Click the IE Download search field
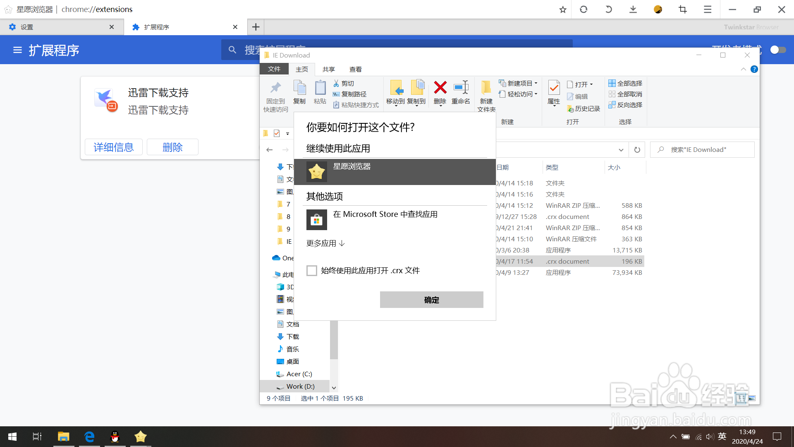 (x=702, y=150)
